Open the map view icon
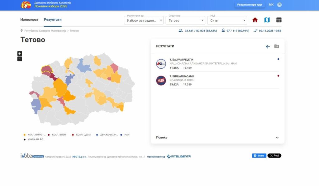The height and width of the screenshot is (186, 319). point(267,20)
